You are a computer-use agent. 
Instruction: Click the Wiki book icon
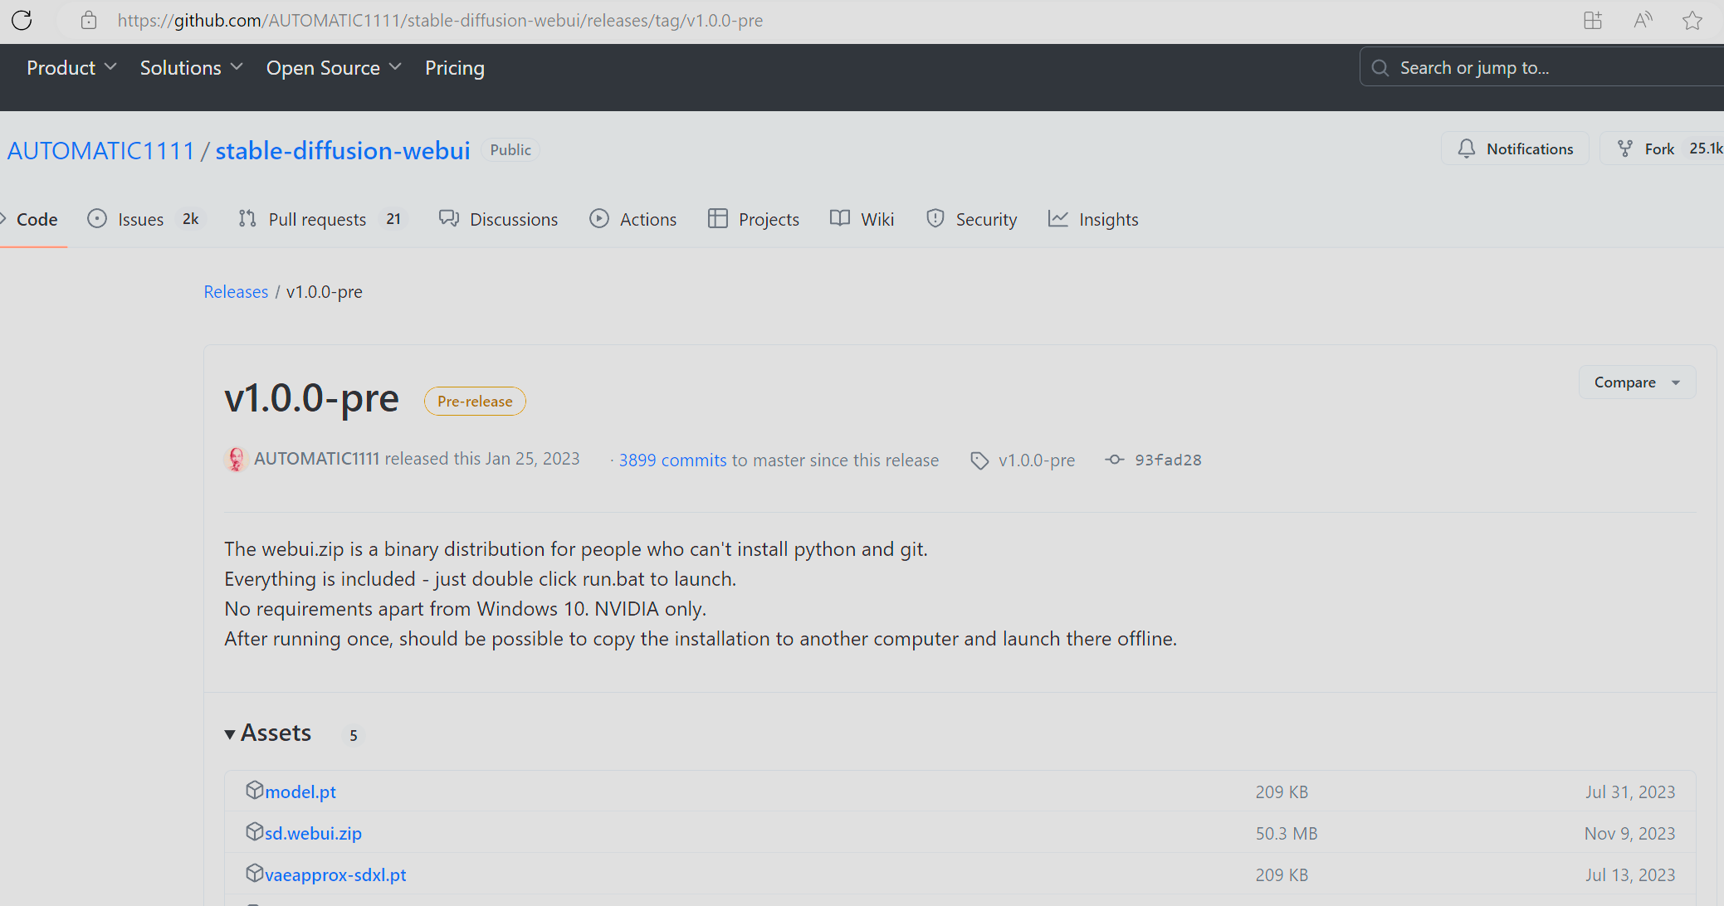[840, 218]
